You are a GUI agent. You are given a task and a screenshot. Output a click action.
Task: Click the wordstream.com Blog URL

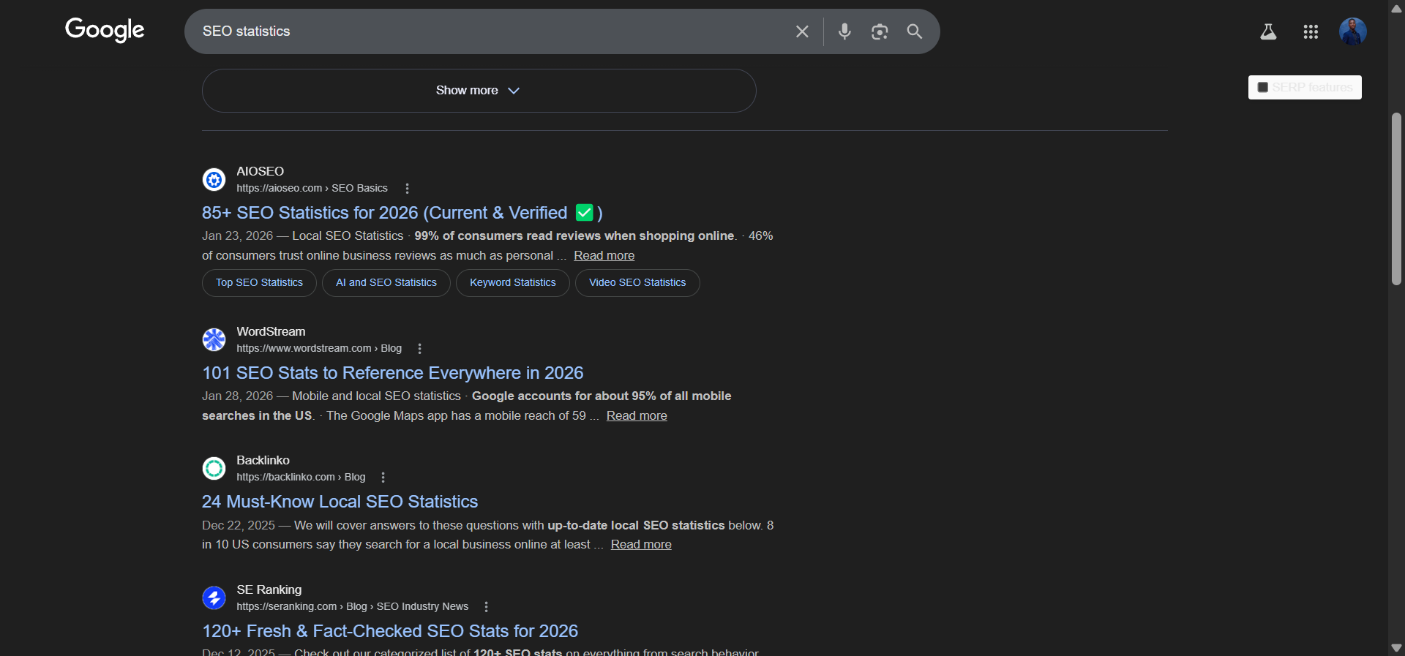(x=319, y=348)
